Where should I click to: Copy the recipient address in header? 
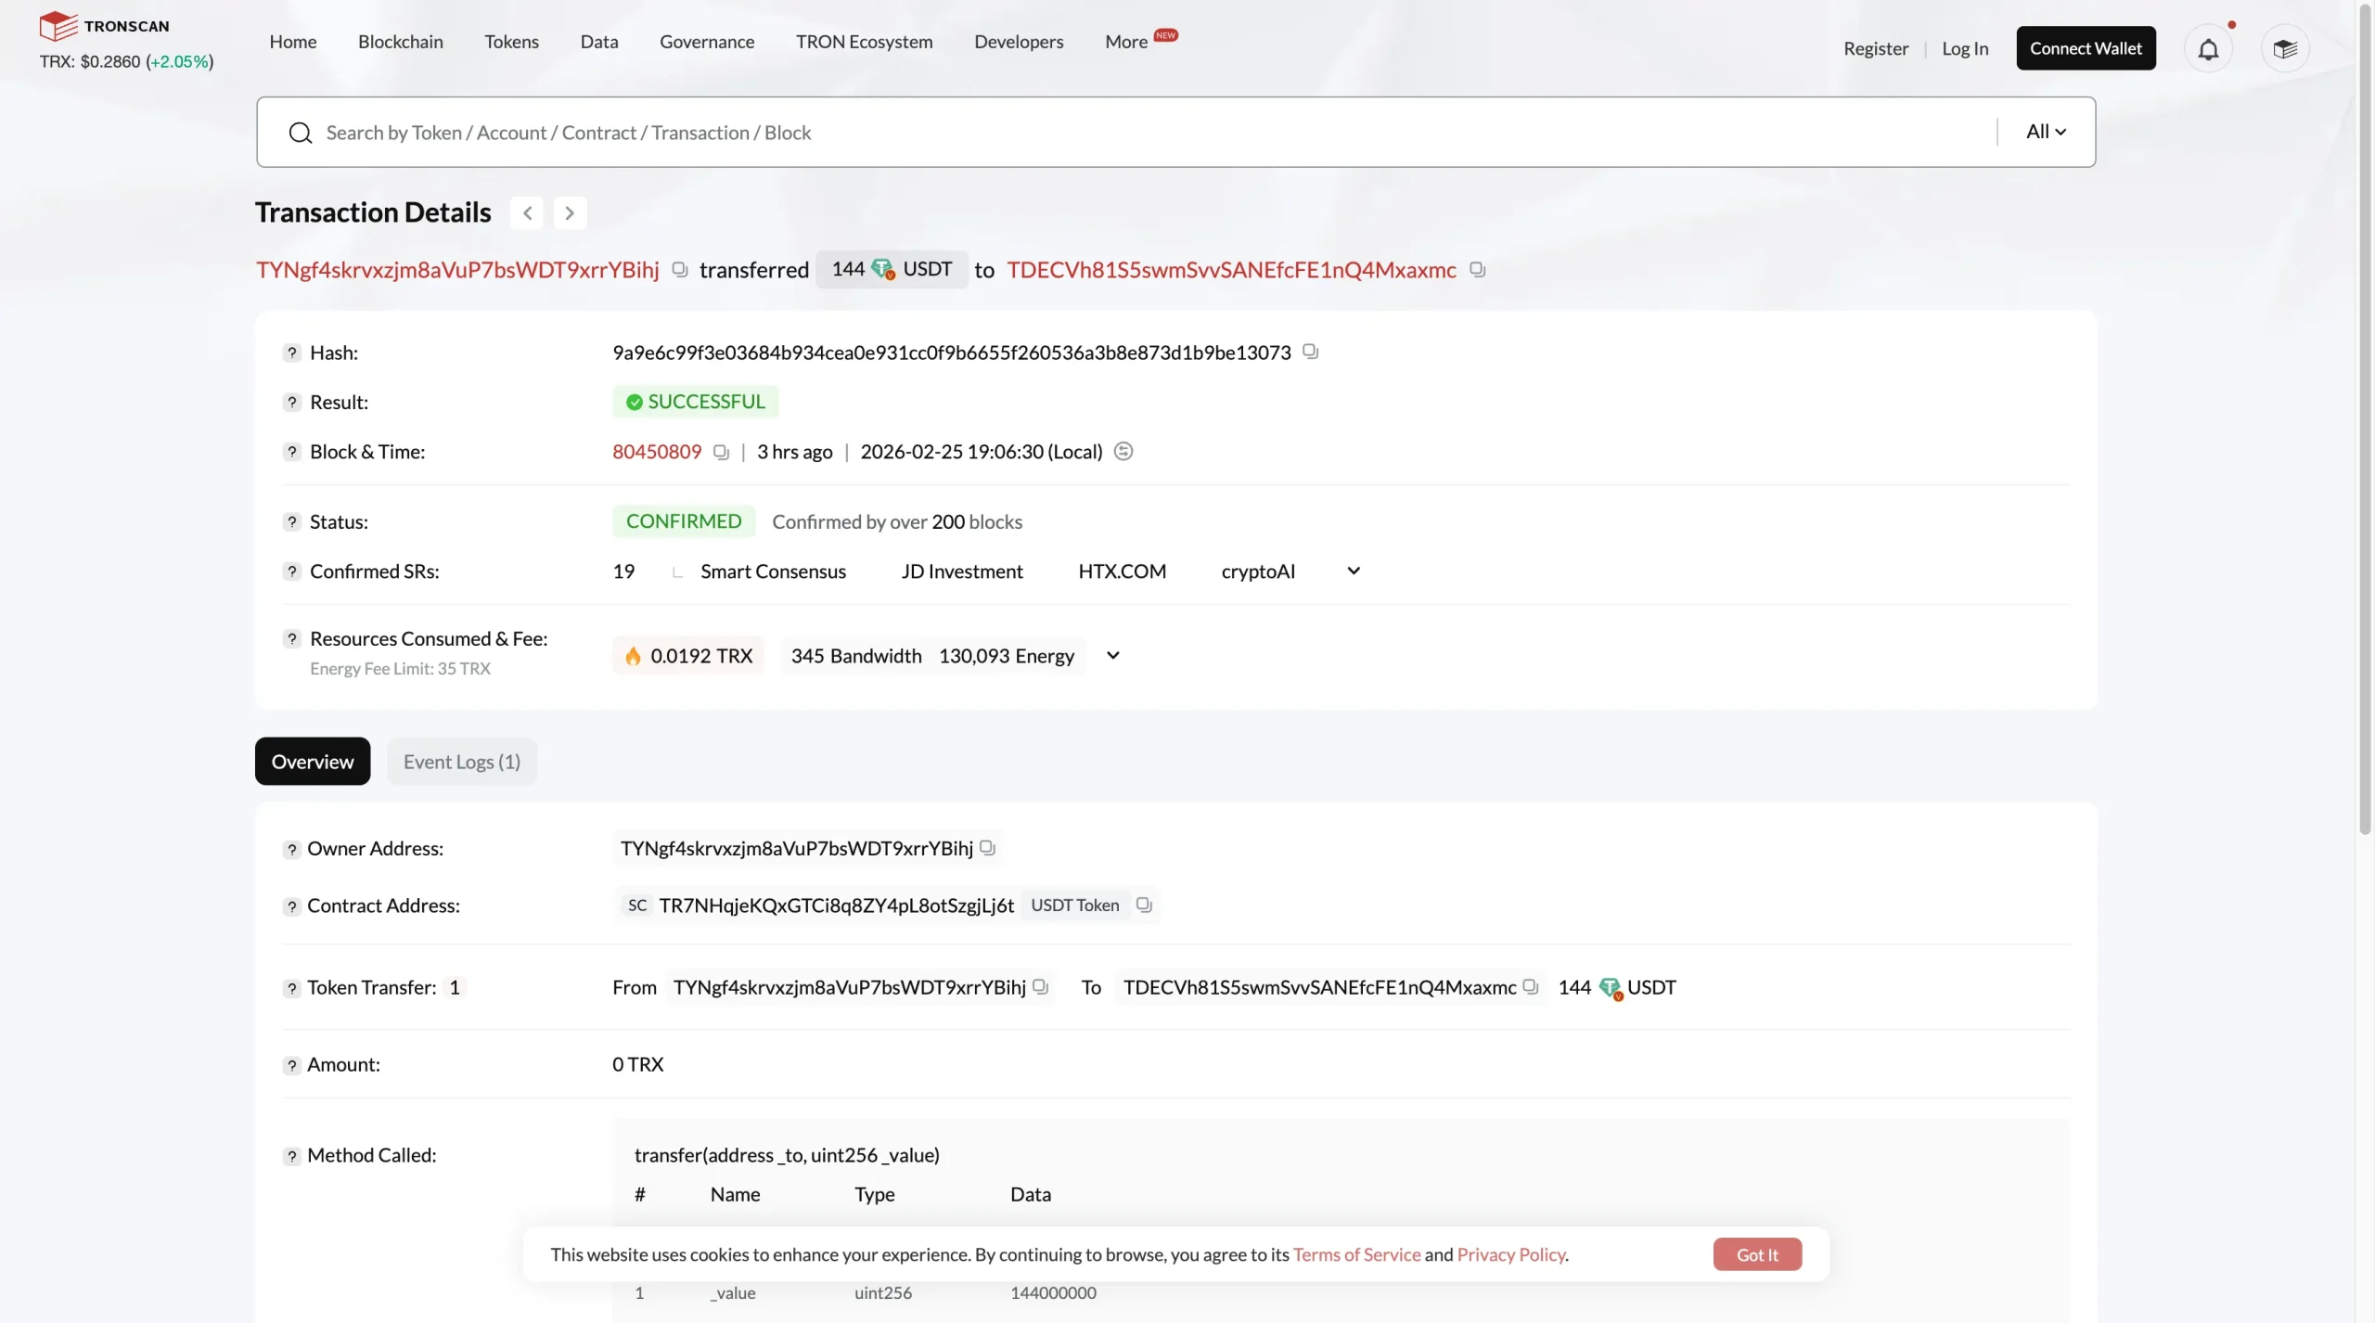[x=1477, y=269]
